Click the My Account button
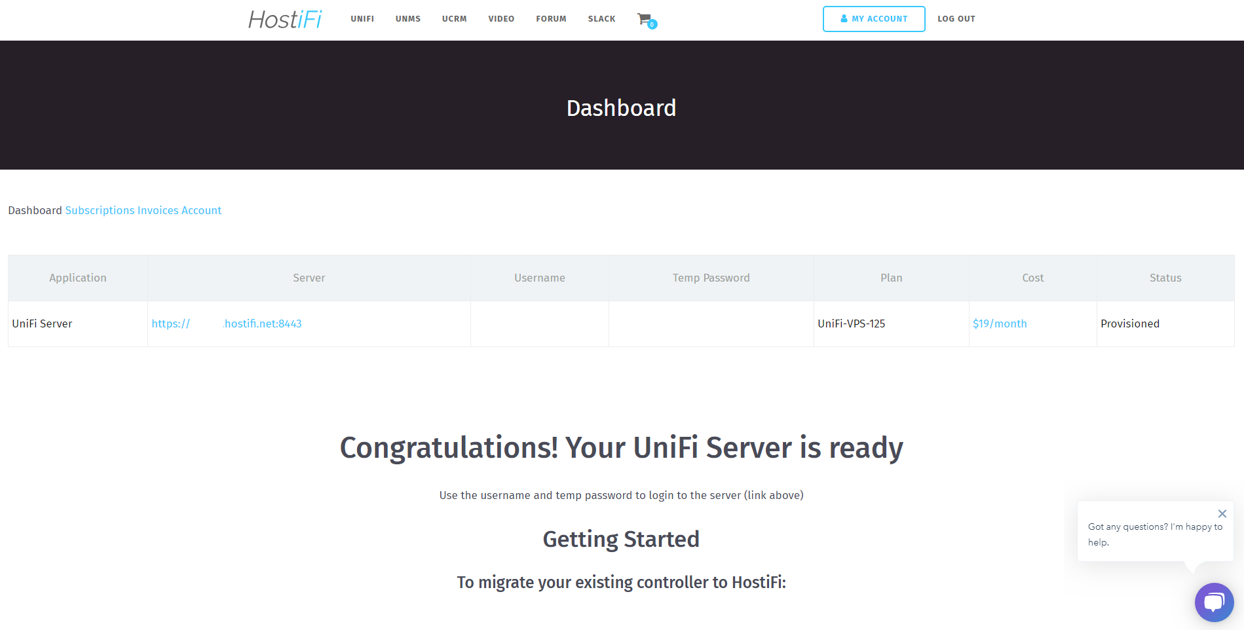Image resolution: width=1244 pixels, height=630 pixels. point(874,19)
